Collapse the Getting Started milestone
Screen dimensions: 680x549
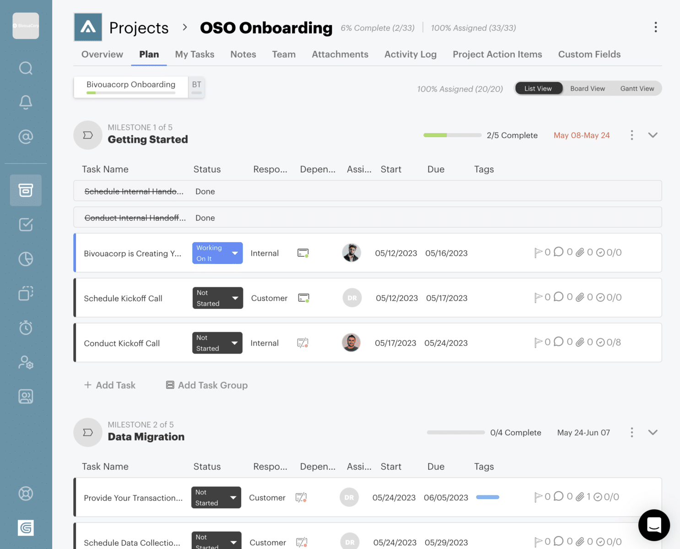[x=653, y=135]
